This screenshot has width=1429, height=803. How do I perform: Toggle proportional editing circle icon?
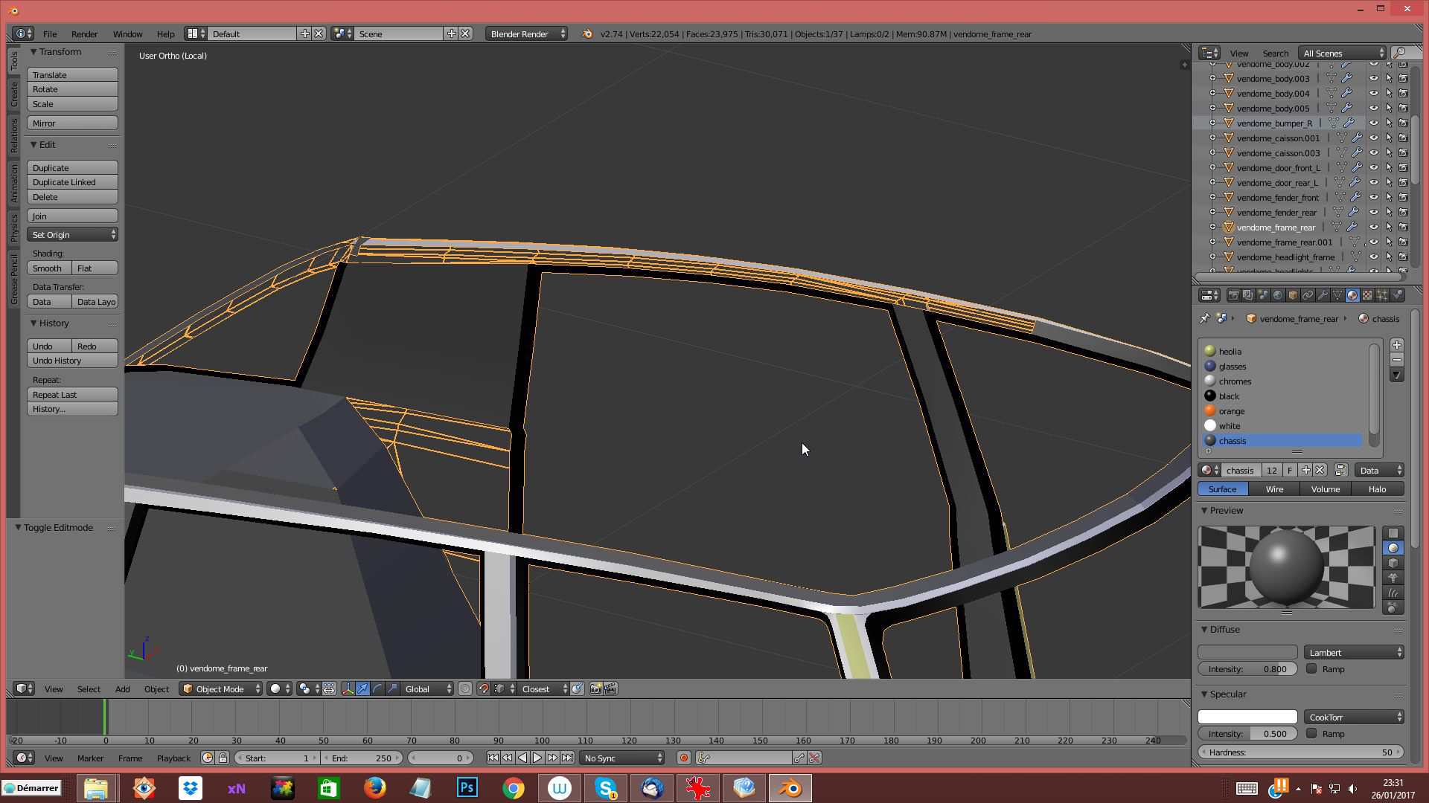(465, 688)
